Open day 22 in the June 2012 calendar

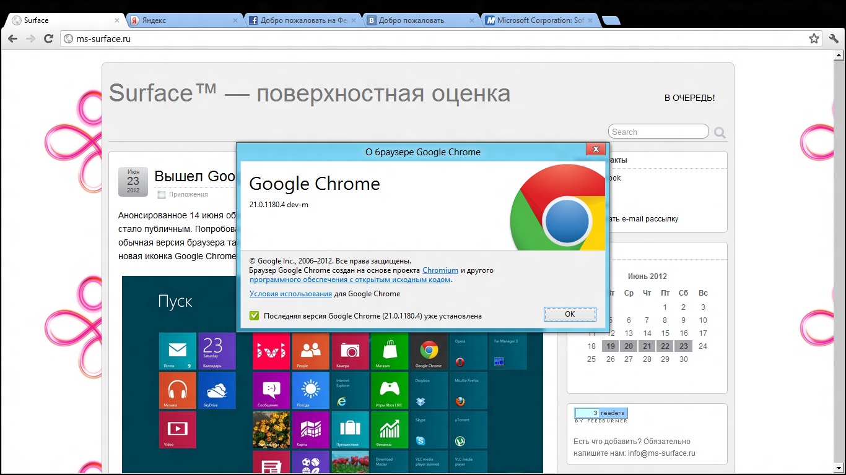(x=665, y=346)
